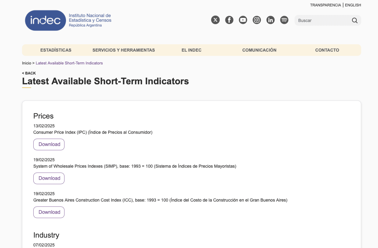The width and height of the screenshot is (378, 248).
Task: Open INDEC's X (Twitter) profile icon
Action: [215, 20]
